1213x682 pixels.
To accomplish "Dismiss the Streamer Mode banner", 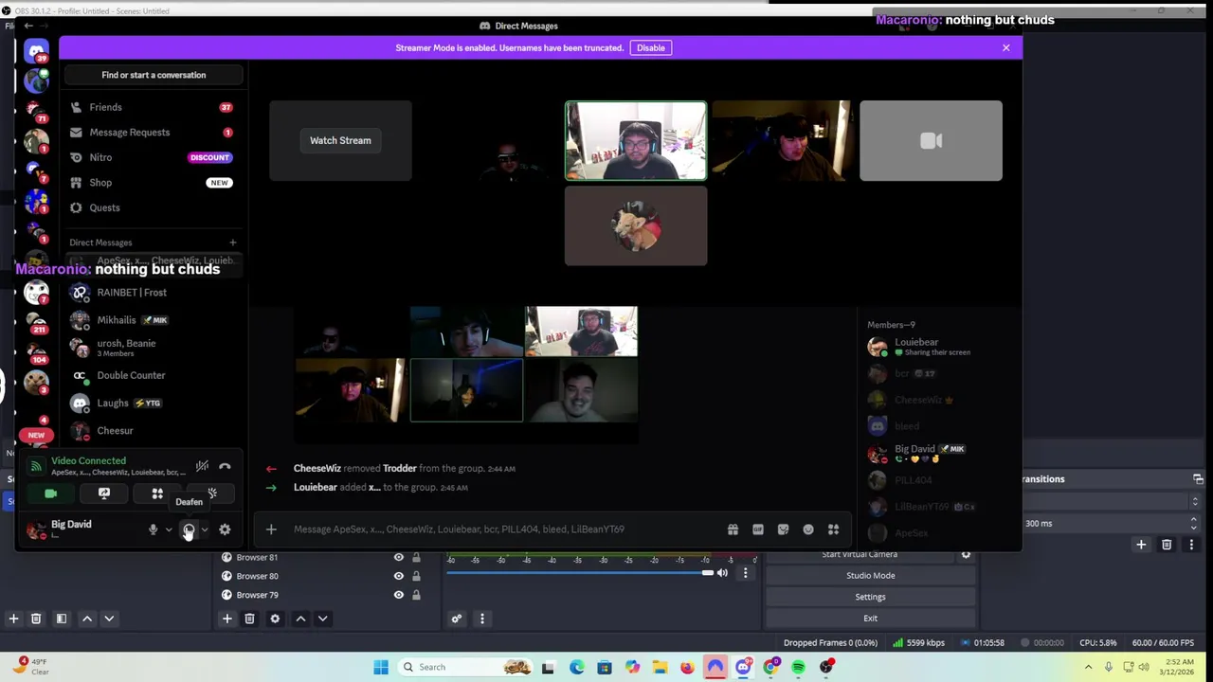I will pyautogui.click(x=1006, y=47).
